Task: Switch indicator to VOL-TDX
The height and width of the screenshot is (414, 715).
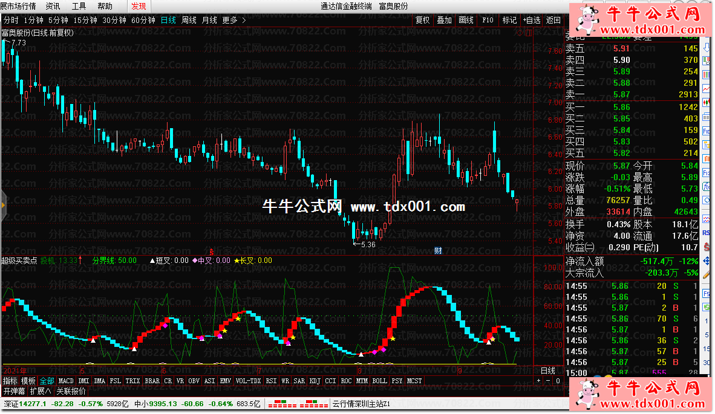Action: point(248,381)
